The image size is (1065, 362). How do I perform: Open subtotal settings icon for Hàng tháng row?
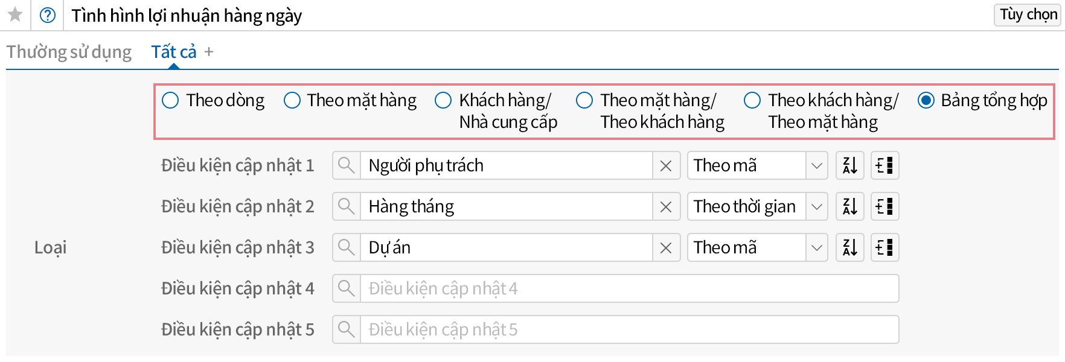(885, 206)
